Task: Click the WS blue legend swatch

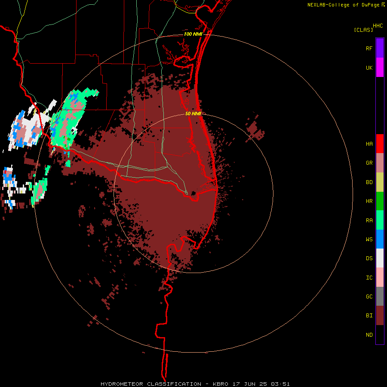Action: (x=380, y=239)
